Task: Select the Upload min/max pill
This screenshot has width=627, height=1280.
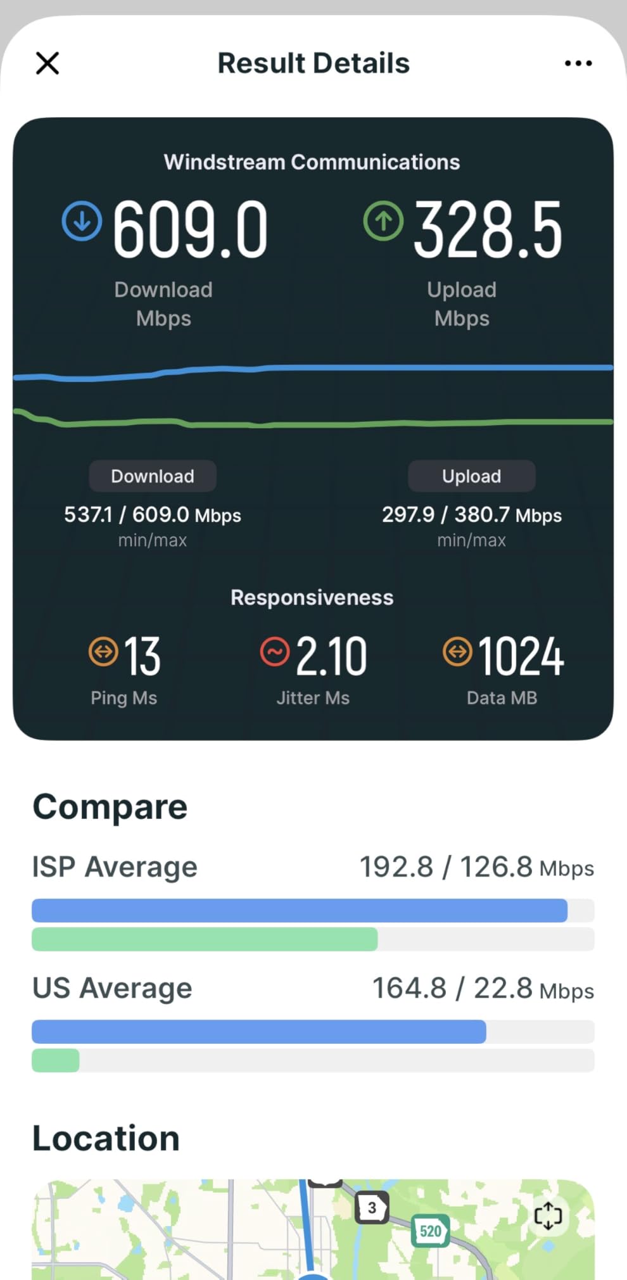Action: click(x=472, y=476)
